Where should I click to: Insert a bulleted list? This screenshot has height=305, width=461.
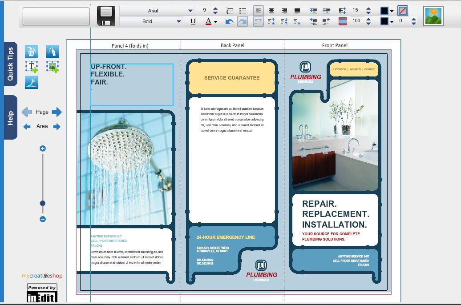coord(243,11)
